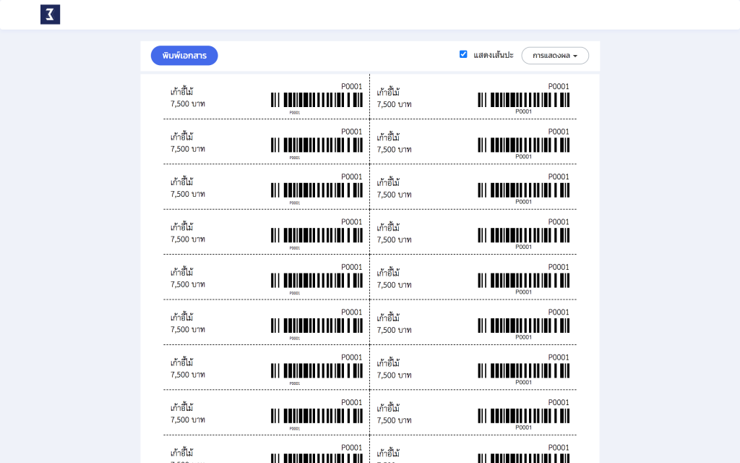The image size is (740, 463).
Task: Click the 7,500 บาท price in the first right label
Action: (x=394, y=104)
